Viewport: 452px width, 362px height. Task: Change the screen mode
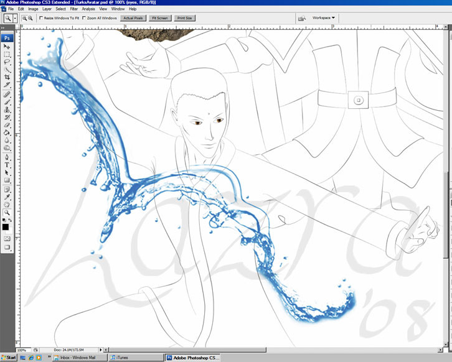7,247
